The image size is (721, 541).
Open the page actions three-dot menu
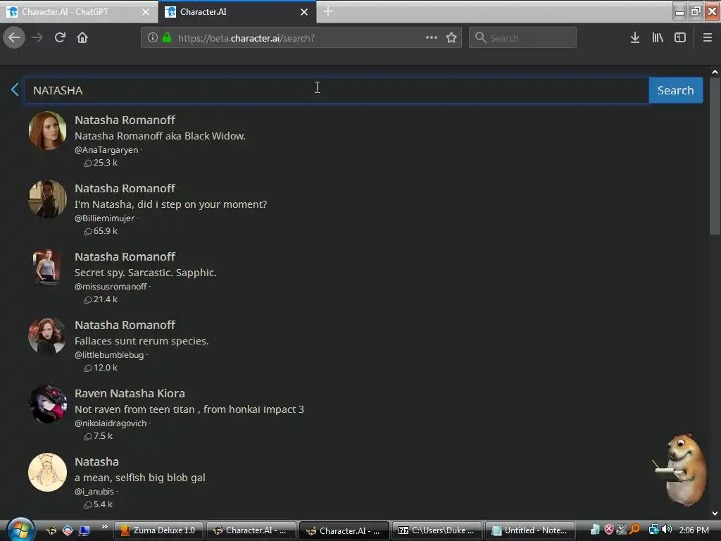coord(432,38)
